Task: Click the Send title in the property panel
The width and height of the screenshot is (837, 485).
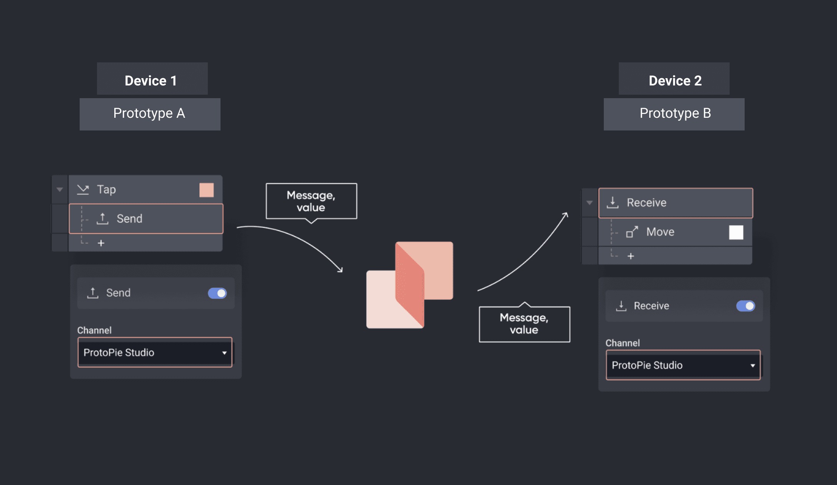Action: pyautogui.click(x=118, y=293)
